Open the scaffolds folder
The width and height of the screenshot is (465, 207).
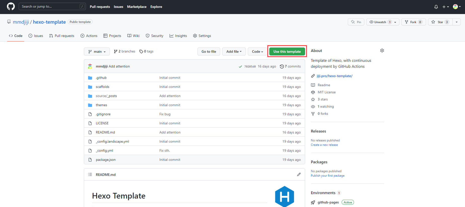(x=102, y=87)
